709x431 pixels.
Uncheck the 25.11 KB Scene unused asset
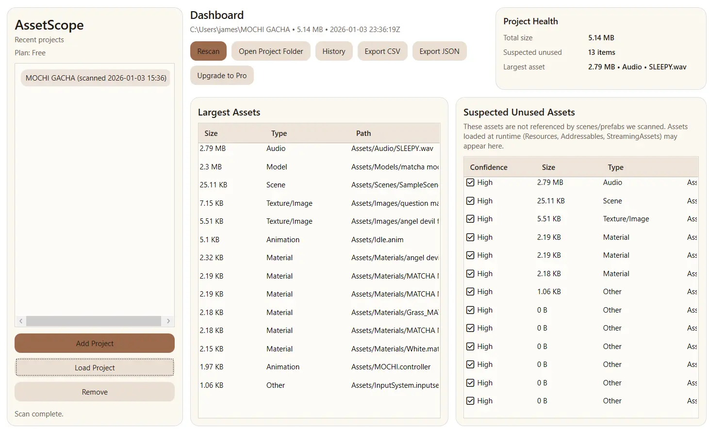[470, 201]
